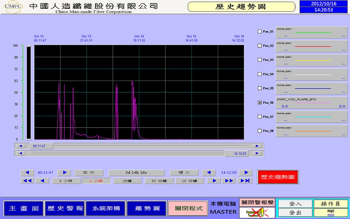Click right arrow beside 14:12:03 end time
350x219 pixels.
point(245,173)
